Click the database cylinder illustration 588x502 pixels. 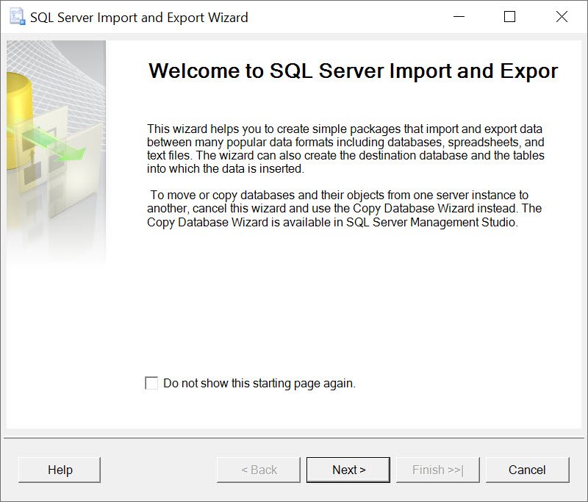click(20, 120)
